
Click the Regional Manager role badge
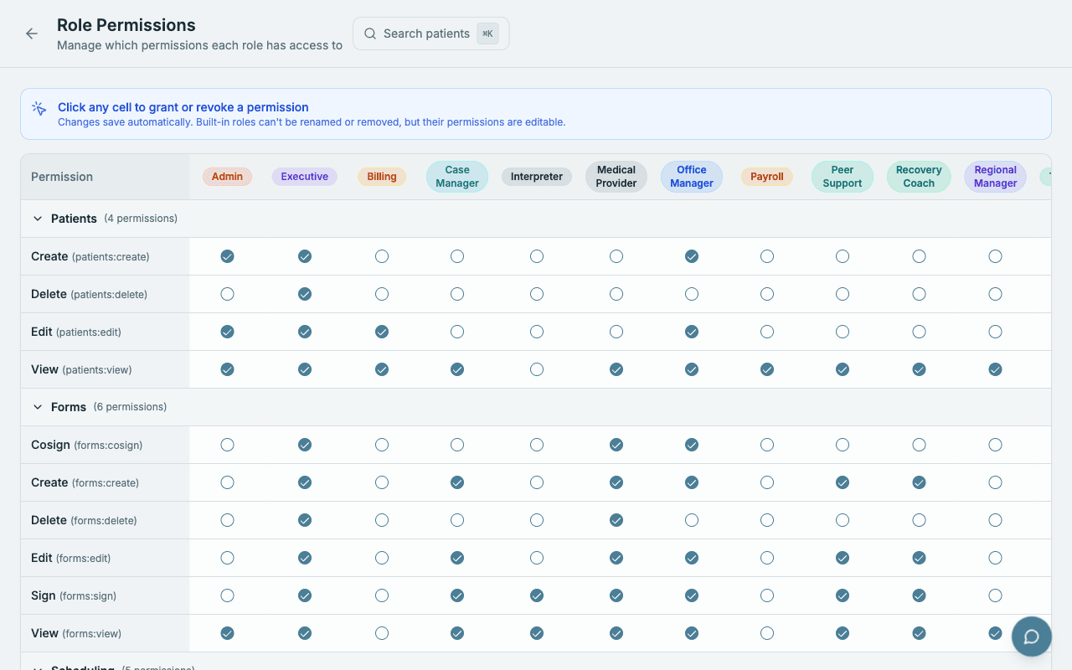pos(996,177)
